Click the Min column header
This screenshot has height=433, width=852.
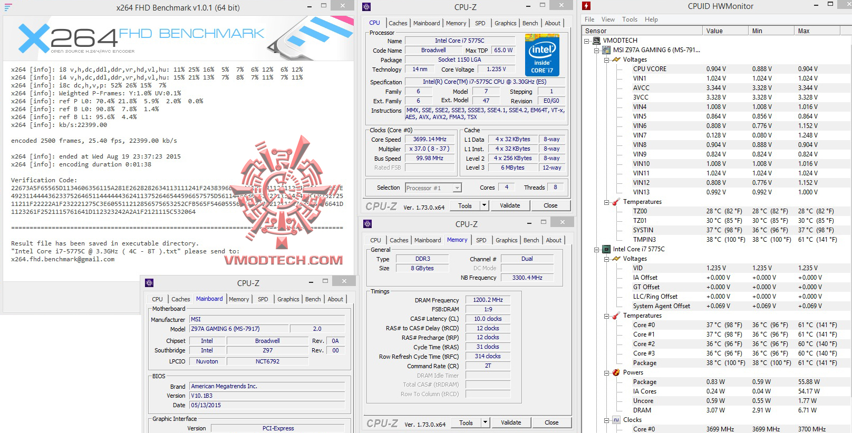point(772,31)
